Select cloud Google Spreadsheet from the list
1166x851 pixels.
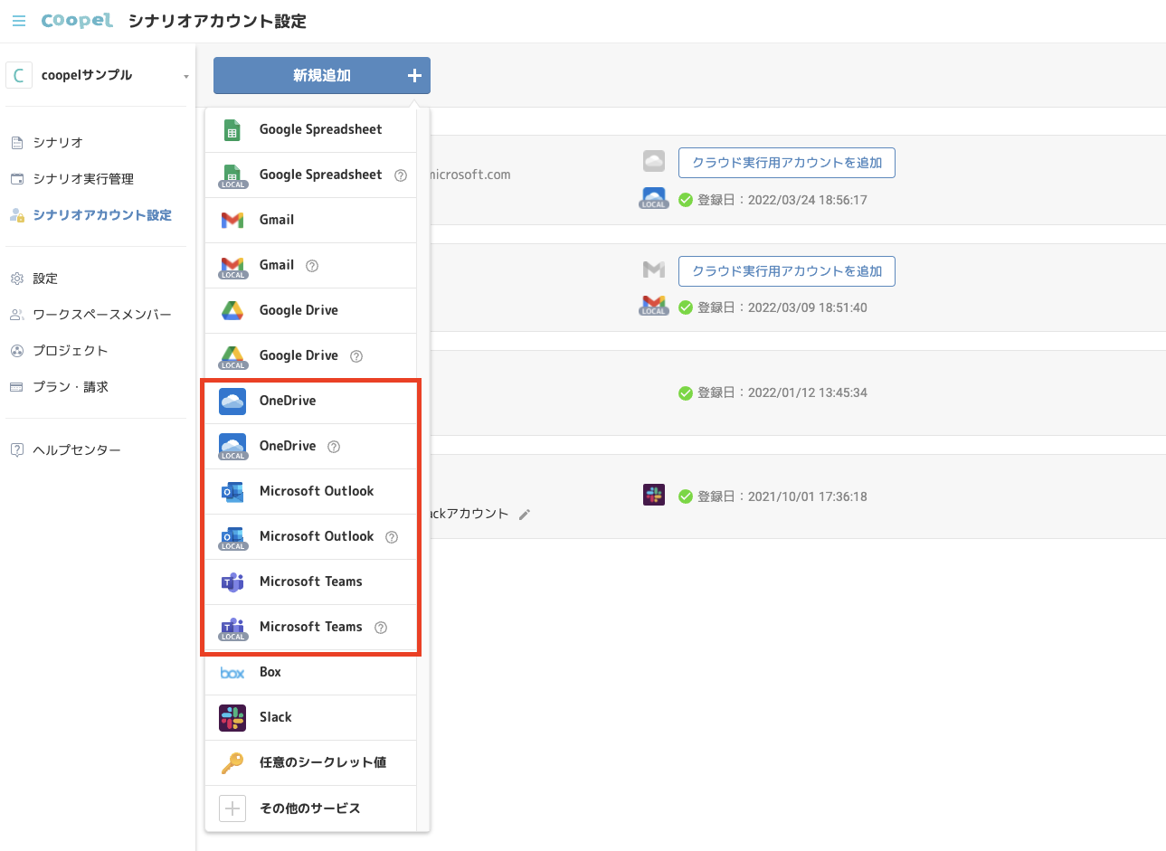point(311,129)
